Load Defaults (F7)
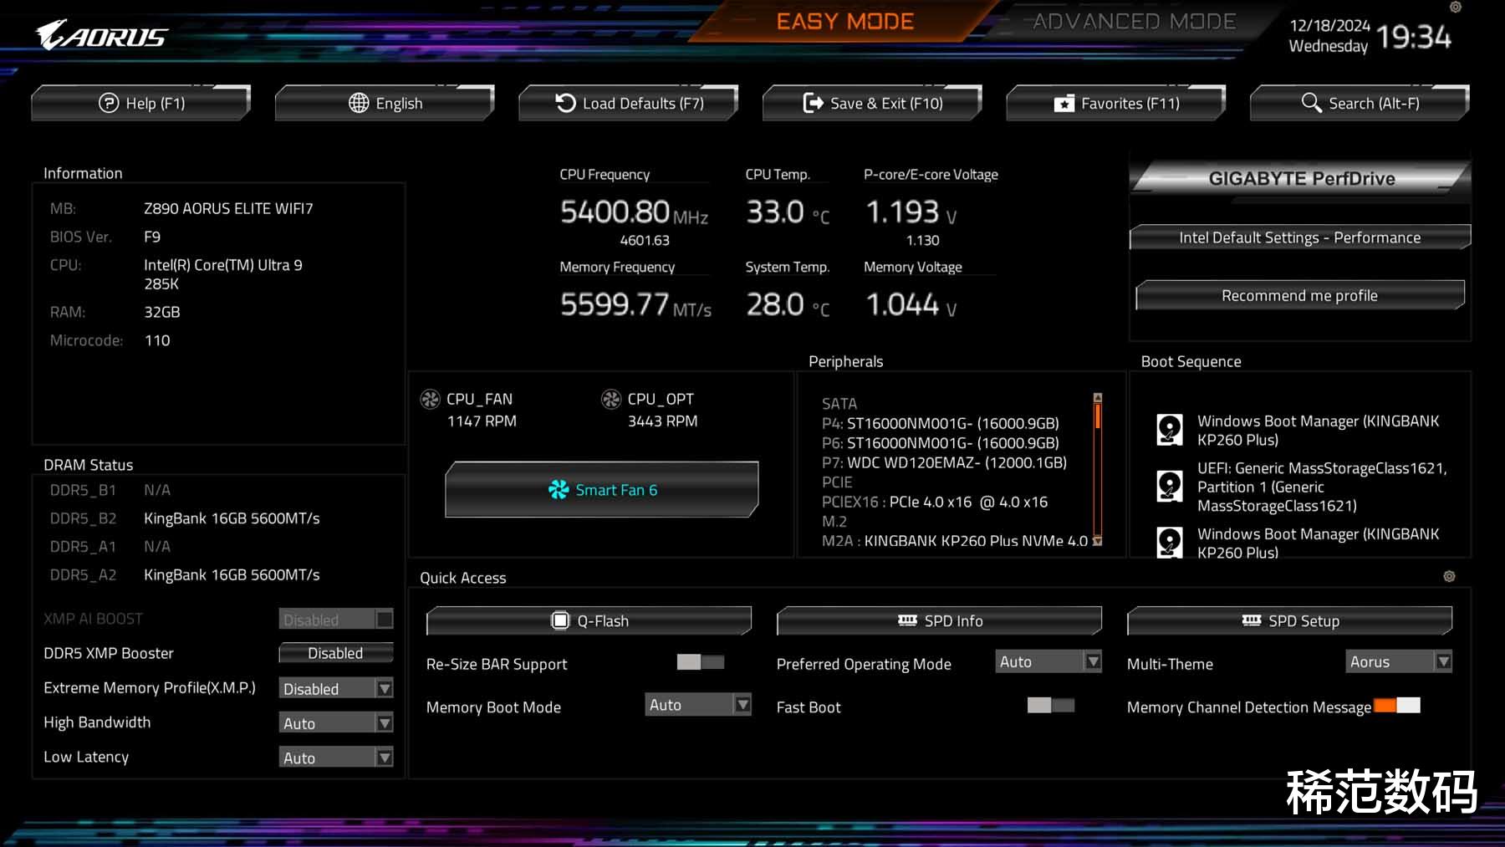Viewport: 1505px width, 847px height. (x=629, y=103)
